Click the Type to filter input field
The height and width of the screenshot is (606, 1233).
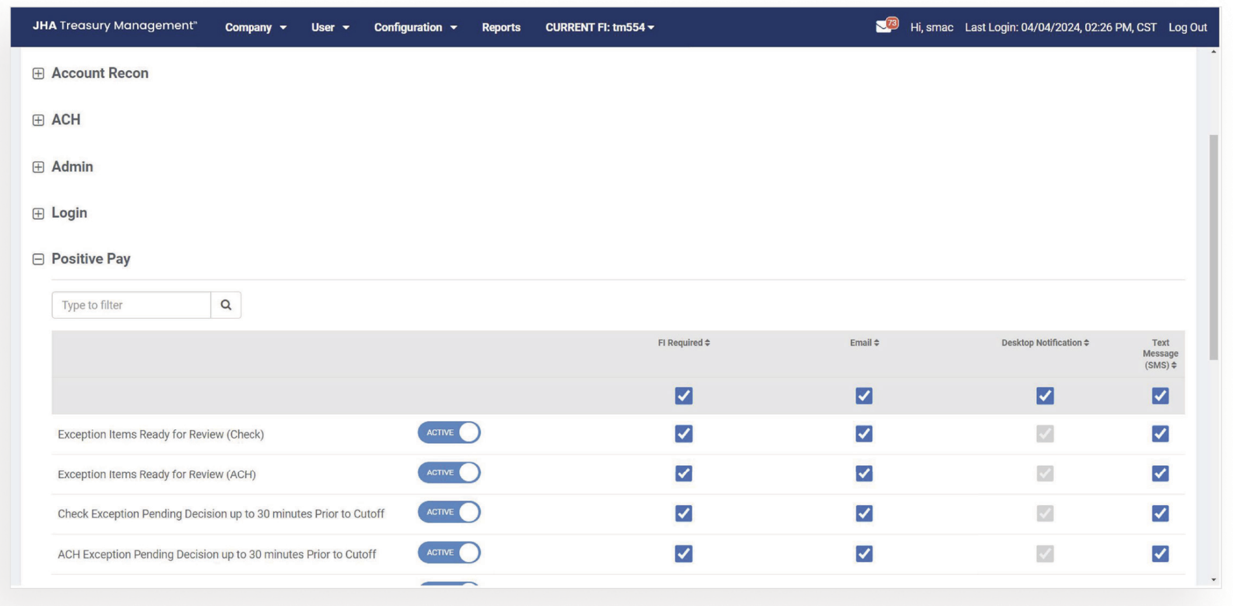[131, 305]
